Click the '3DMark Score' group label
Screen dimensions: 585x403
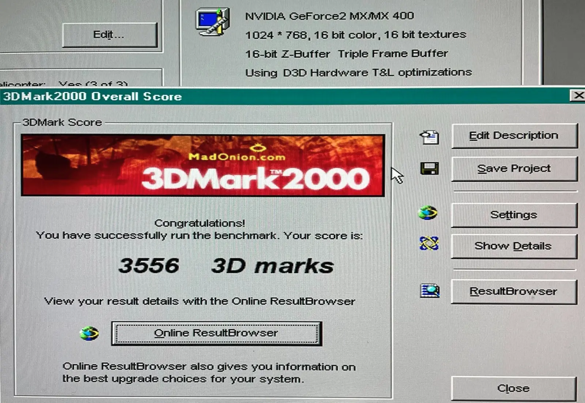[62, 122]
